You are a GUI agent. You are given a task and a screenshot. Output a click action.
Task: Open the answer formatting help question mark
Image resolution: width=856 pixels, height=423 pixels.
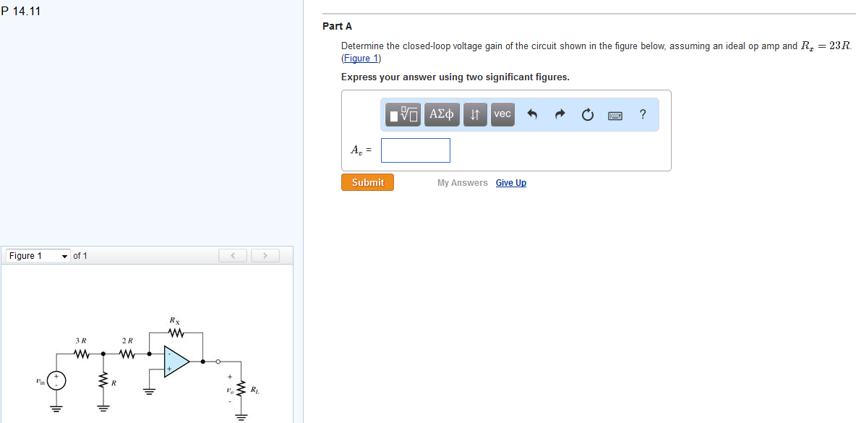[642, 114]
